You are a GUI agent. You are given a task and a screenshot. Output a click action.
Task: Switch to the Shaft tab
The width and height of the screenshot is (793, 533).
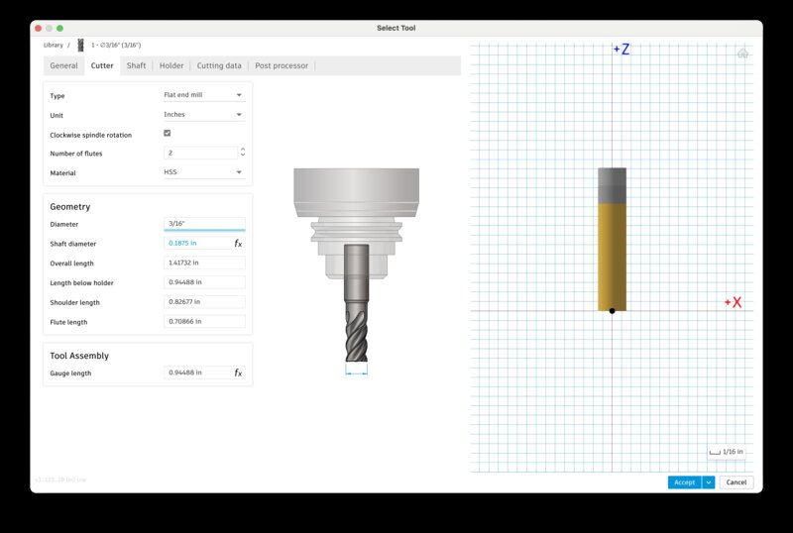click(136, 65)
